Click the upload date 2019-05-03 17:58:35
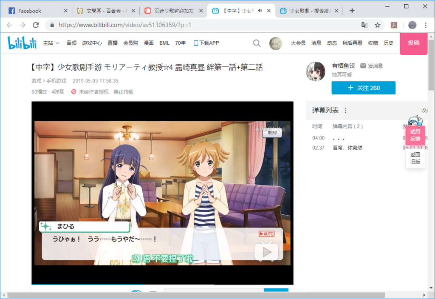This screenshot has width=435, height=299. click(x=96, y=81)
